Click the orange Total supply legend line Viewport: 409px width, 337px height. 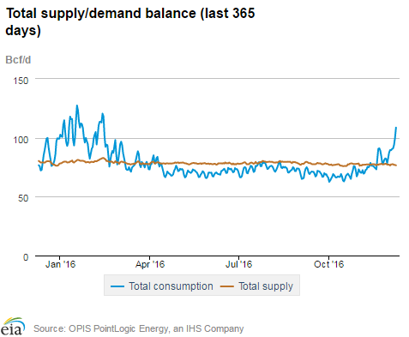227,286
